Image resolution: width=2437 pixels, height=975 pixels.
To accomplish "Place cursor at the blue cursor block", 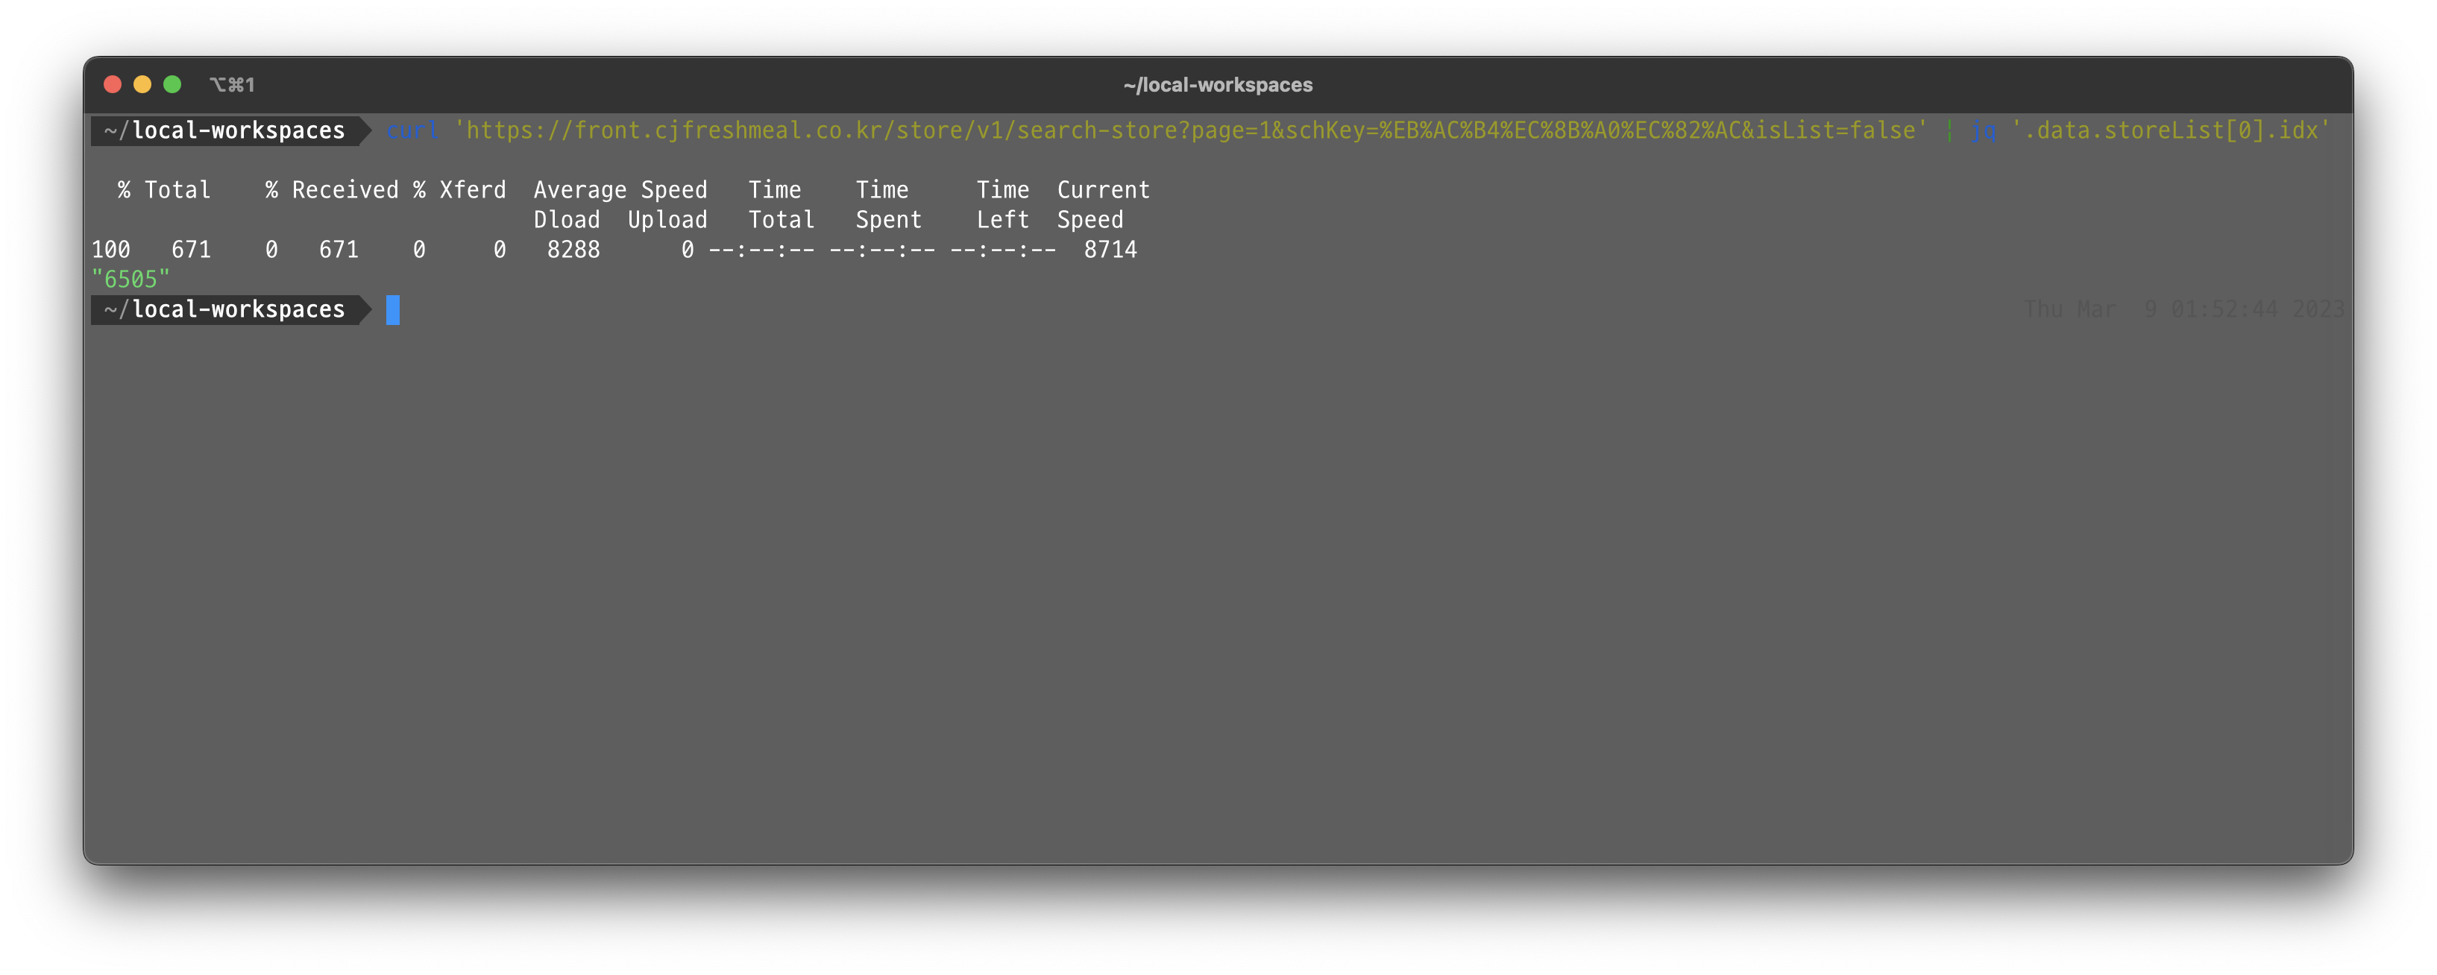I will tap(392, 309).
